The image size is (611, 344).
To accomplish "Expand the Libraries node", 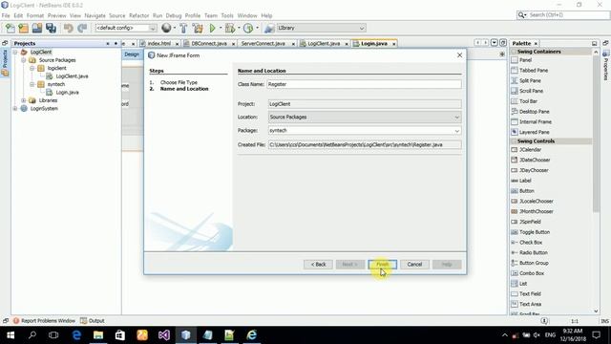I will [x=23, y=100].
